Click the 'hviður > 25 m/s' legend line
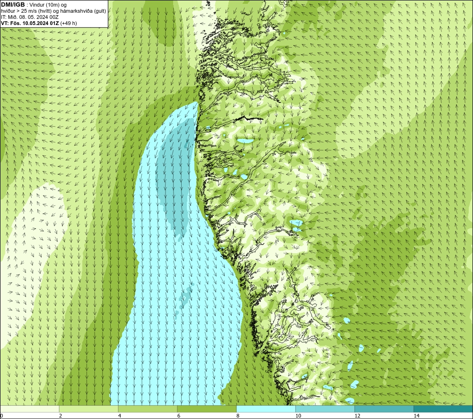The width and height of the screenshot is (473, 419). click(53, 11)
